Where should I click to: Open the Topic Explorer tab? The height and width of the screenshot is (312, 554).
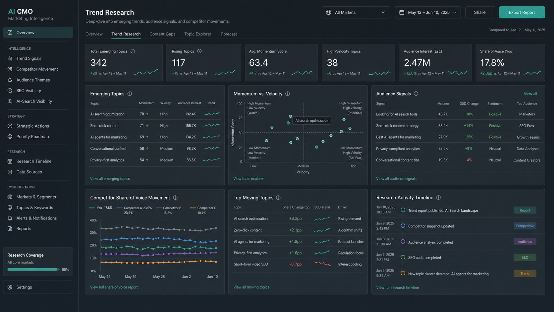pyautogui.click(x=198, y=34)
